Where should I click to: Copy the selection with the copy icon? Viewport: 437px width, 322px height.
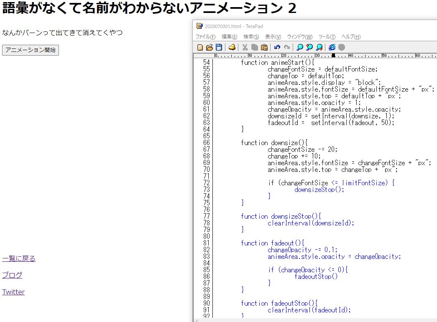point(254,47)
